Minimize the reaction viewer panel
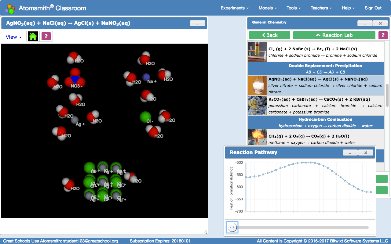Screen dimensions: 391x244 [197, 23]
